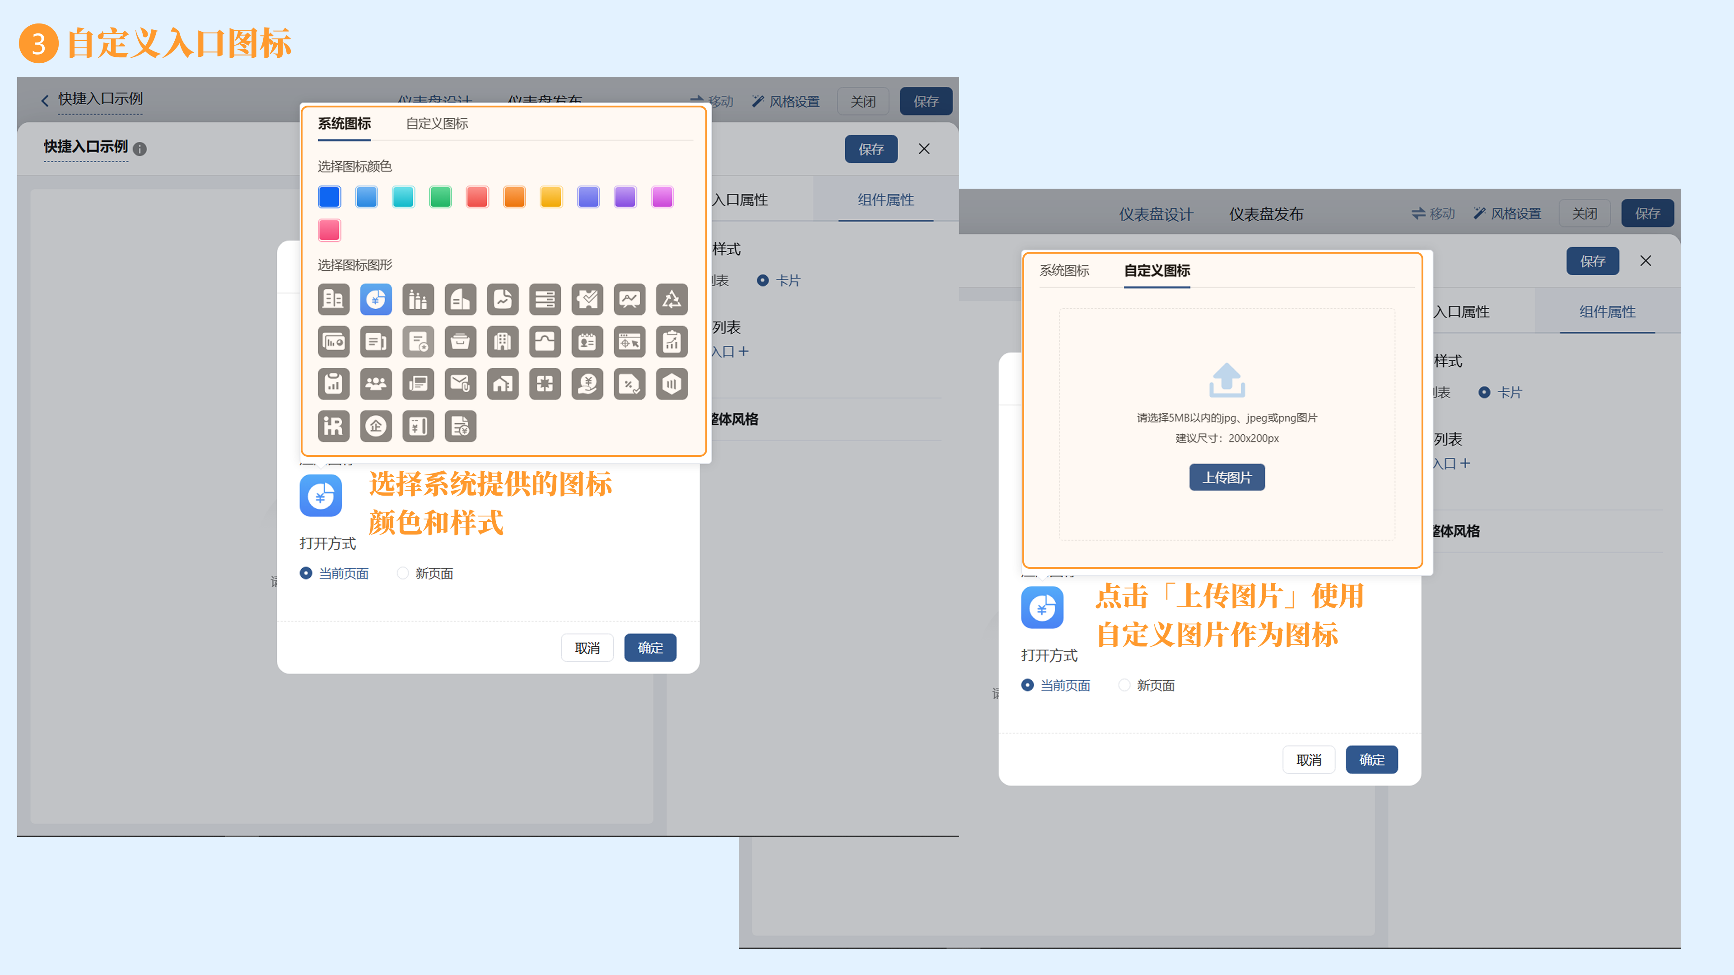Click the blue yen icon preview in left dialog
This screenshot has width=1734, height=975.
tap(321, 496)
